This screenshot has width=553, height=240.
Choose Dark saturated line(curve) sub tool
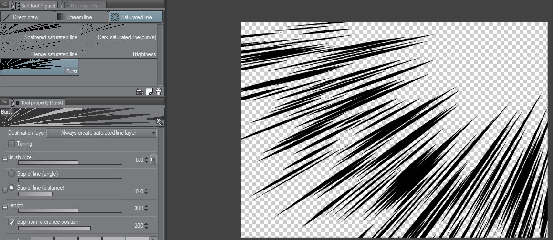click(118, 32)
